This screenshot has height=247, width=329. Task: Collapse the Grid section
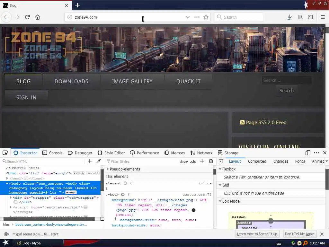pyautogui.click(x=220, y=185)
